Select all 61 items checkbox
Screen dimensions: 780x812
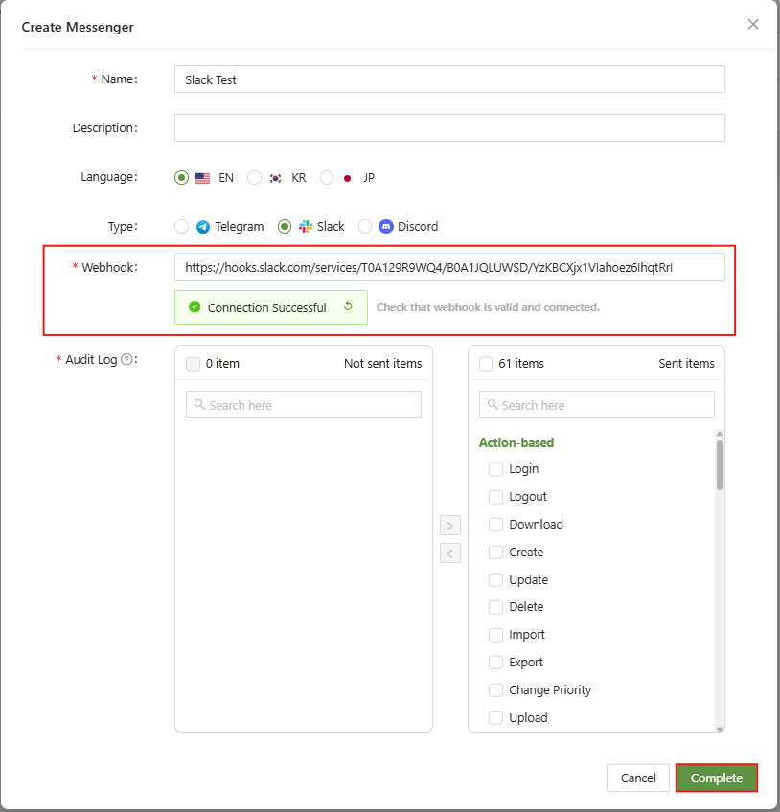(486, 364)
